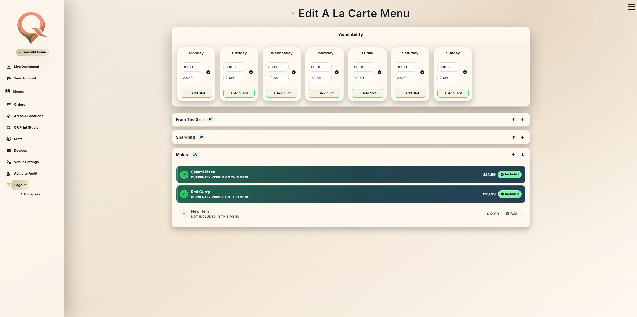
Task: Click the Trial until 15 Jun badge
Action: click(32, 52)
